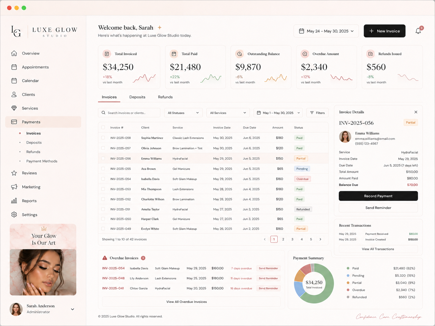Click View All Transactions
The width and height of the screenshot is (435, 326).
click(378, 249)
